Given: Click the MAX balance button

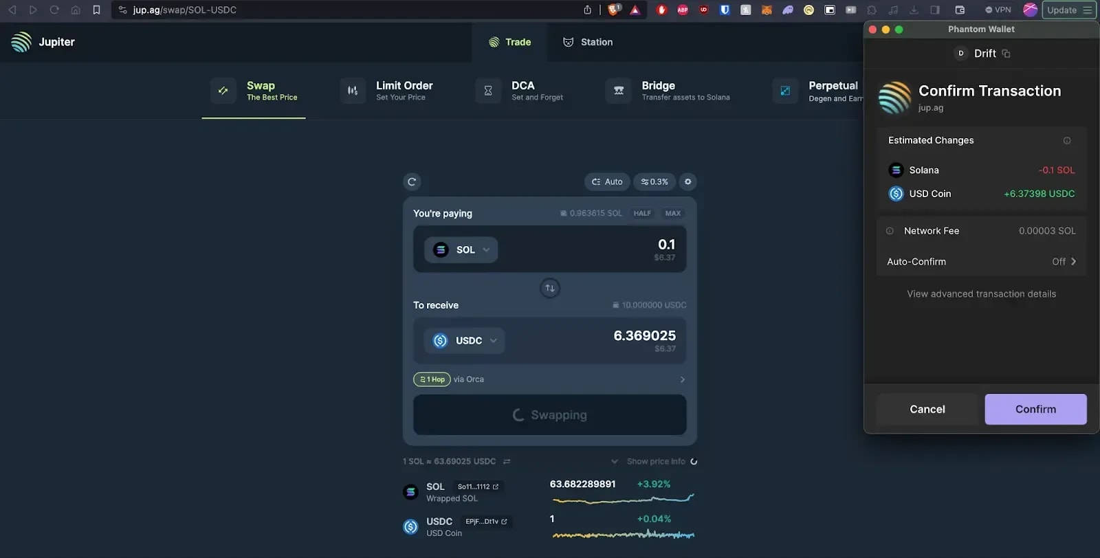Looking at the screenshot, I should (x=673, y=213).
